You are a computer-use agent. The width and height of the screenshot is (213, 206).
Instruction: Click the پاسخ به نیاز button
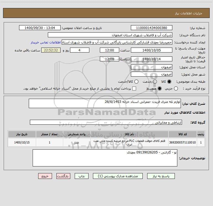pos(161,176)
